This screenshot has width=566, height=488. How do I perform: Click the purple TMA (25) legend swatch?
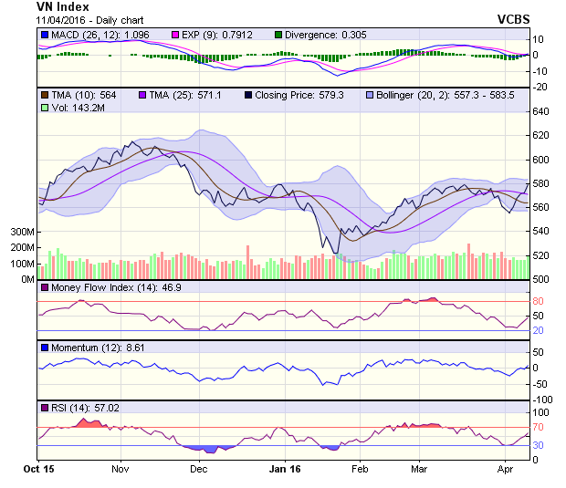pos(142,95)
